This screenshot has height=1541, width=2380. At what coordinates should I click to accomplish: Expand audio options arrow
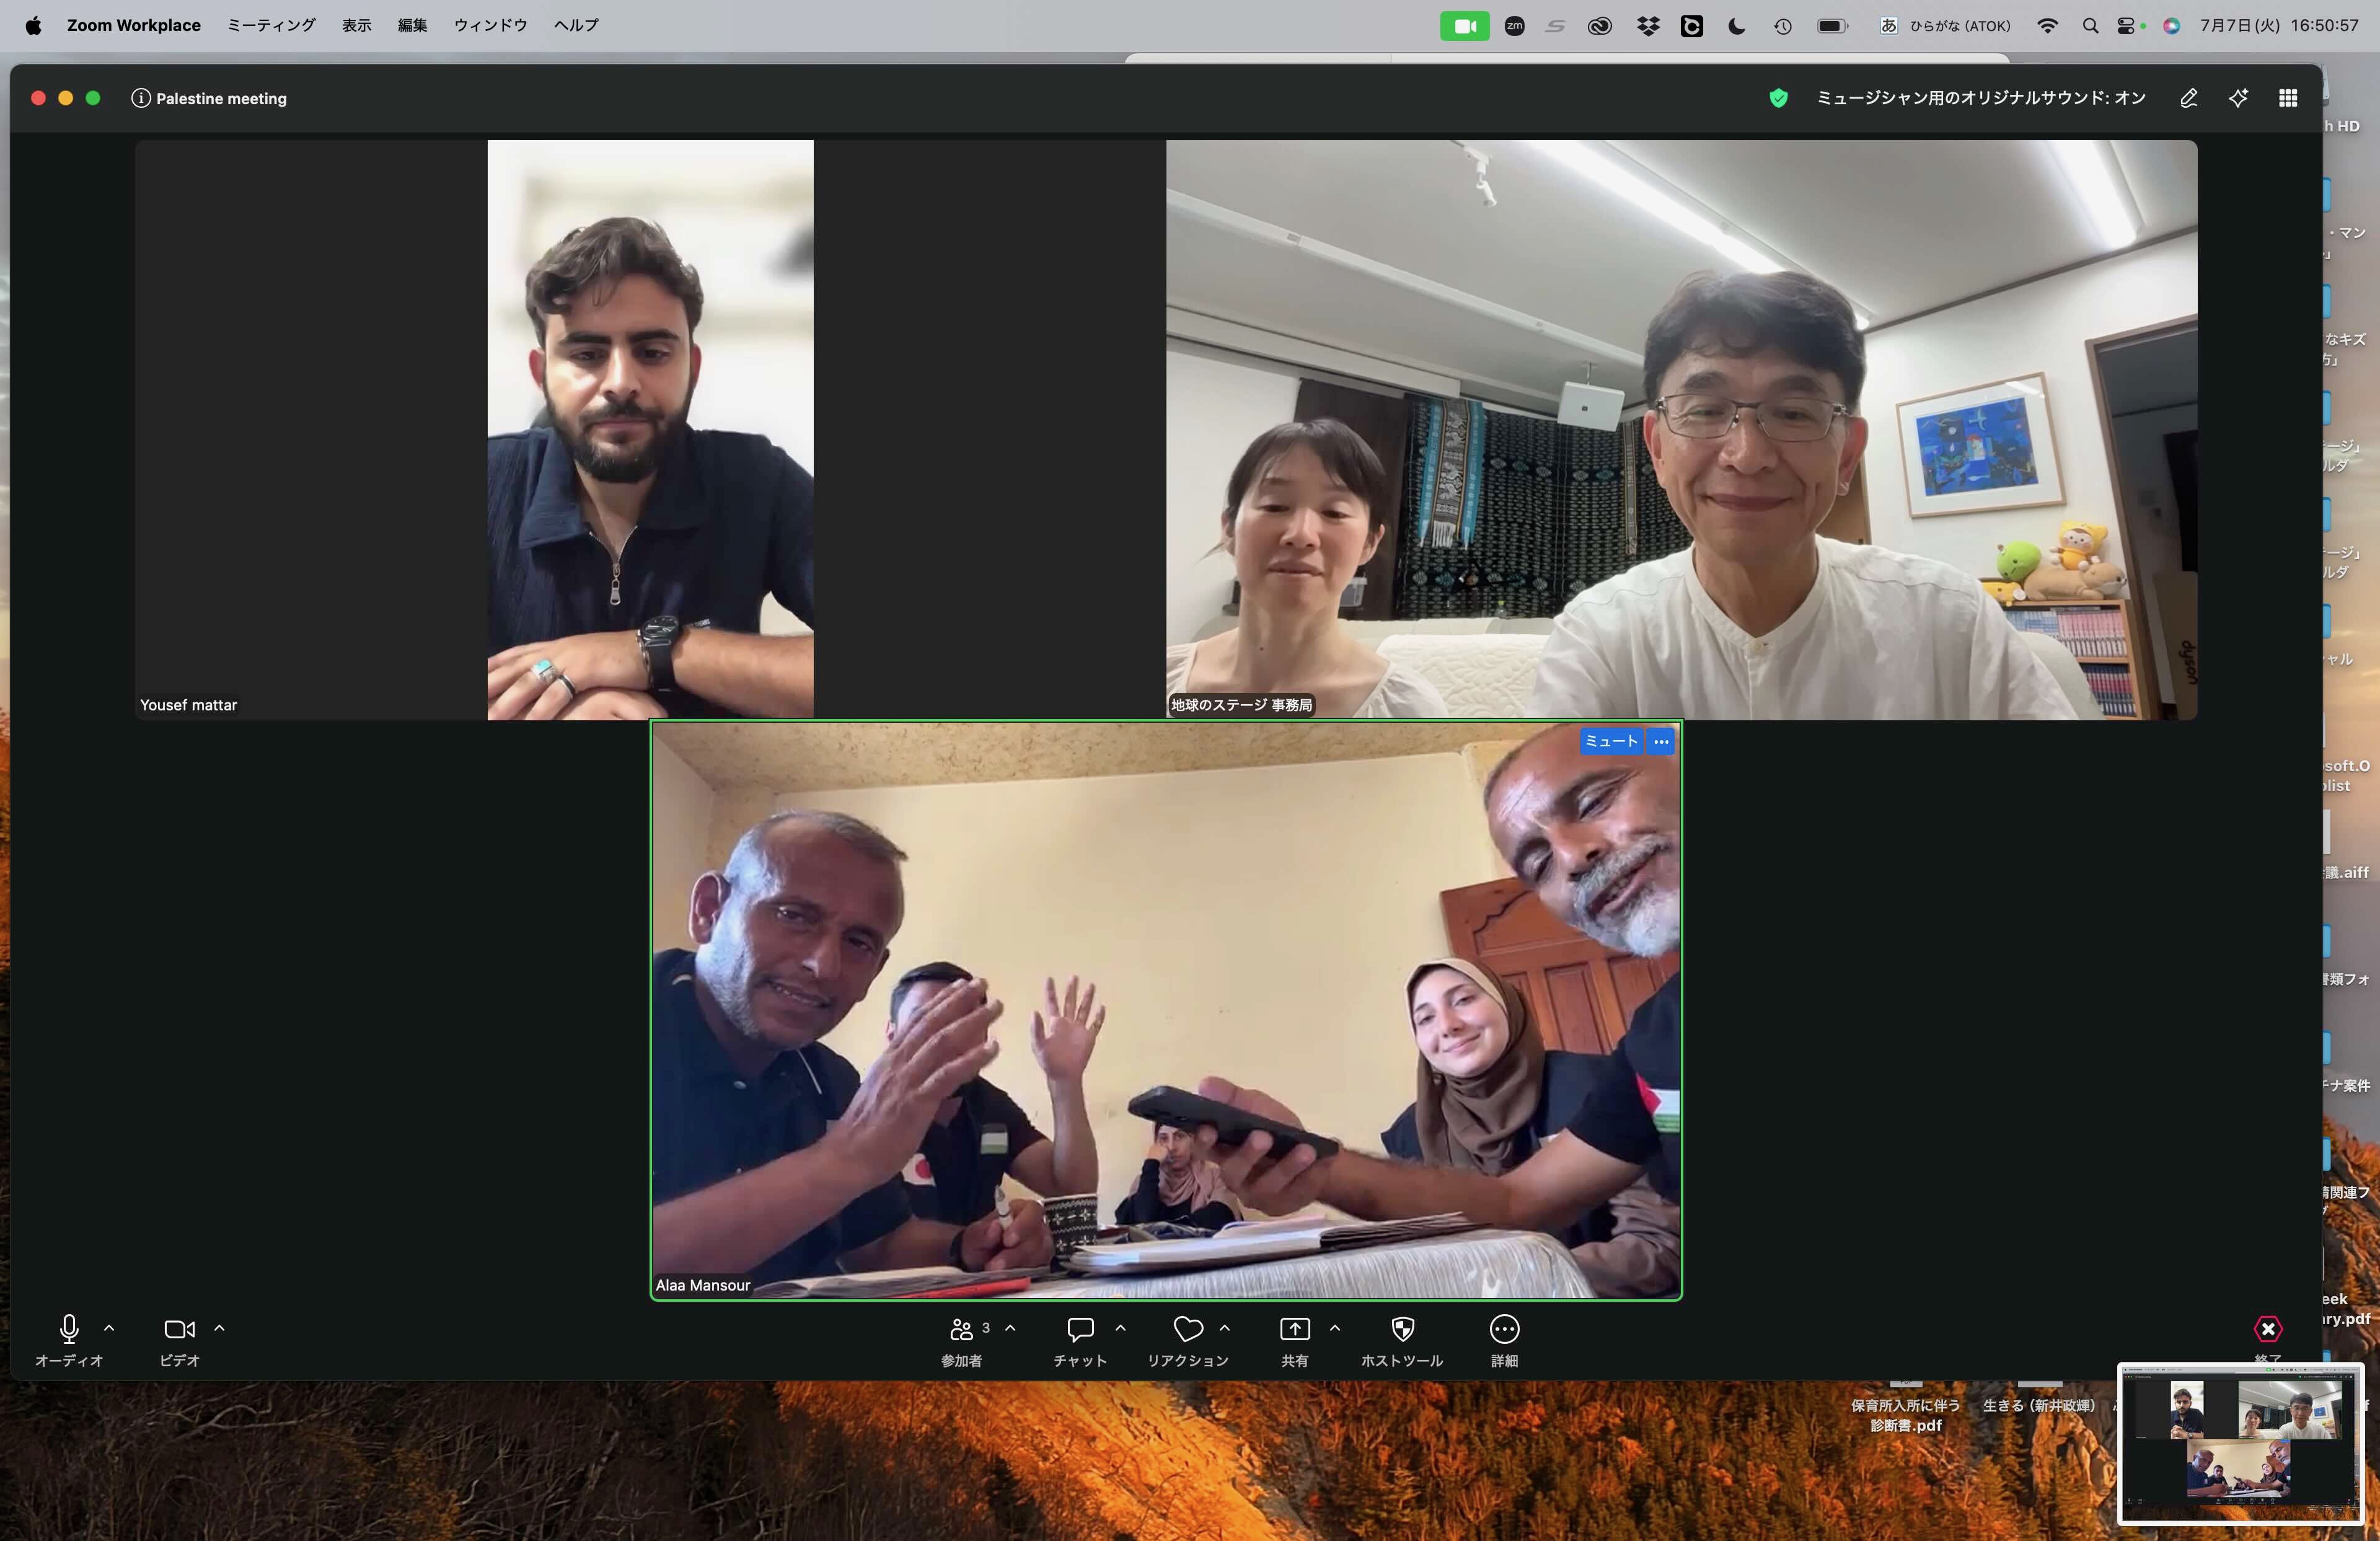point(109,1328)
